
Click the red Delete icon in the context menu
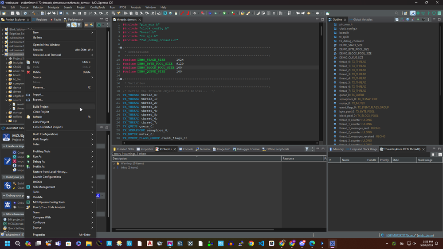coord(28,72)
